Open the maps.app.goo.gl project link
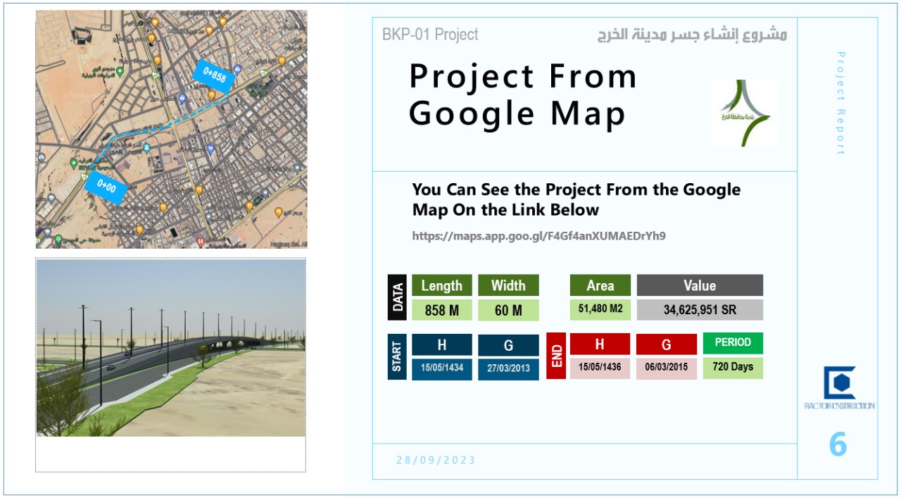 538,236
